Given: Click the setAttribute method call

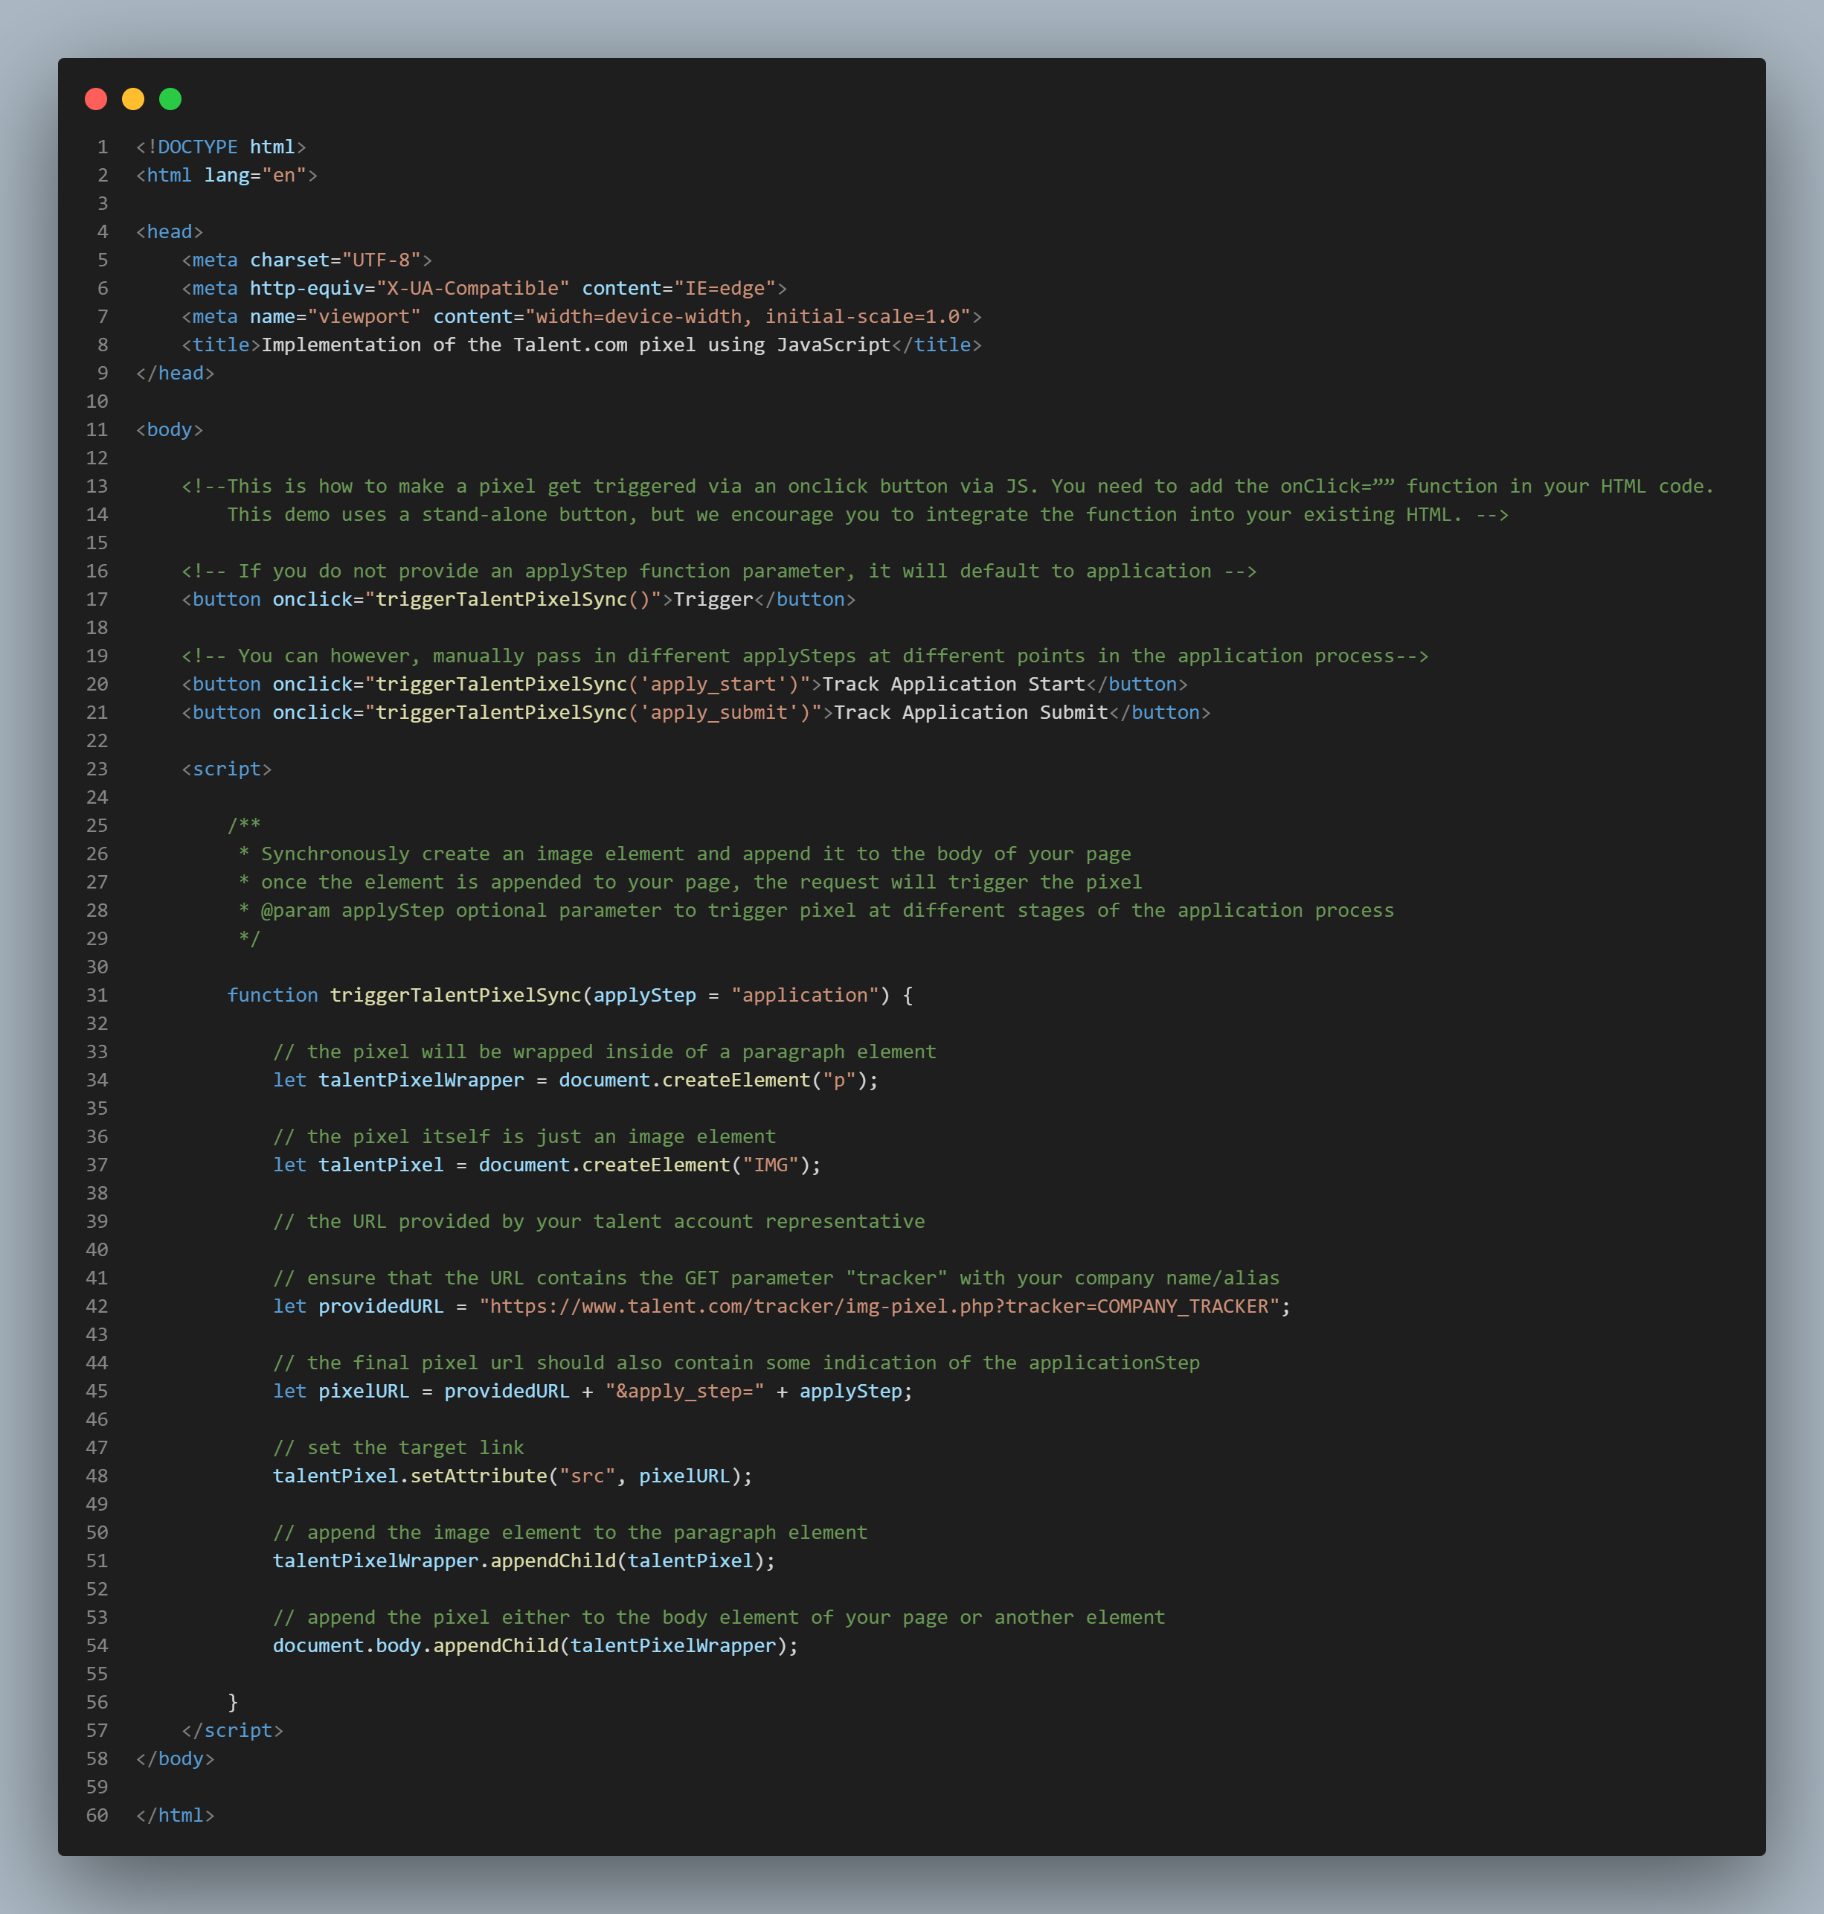Looking at the screenshot, I should [478, 1476].
